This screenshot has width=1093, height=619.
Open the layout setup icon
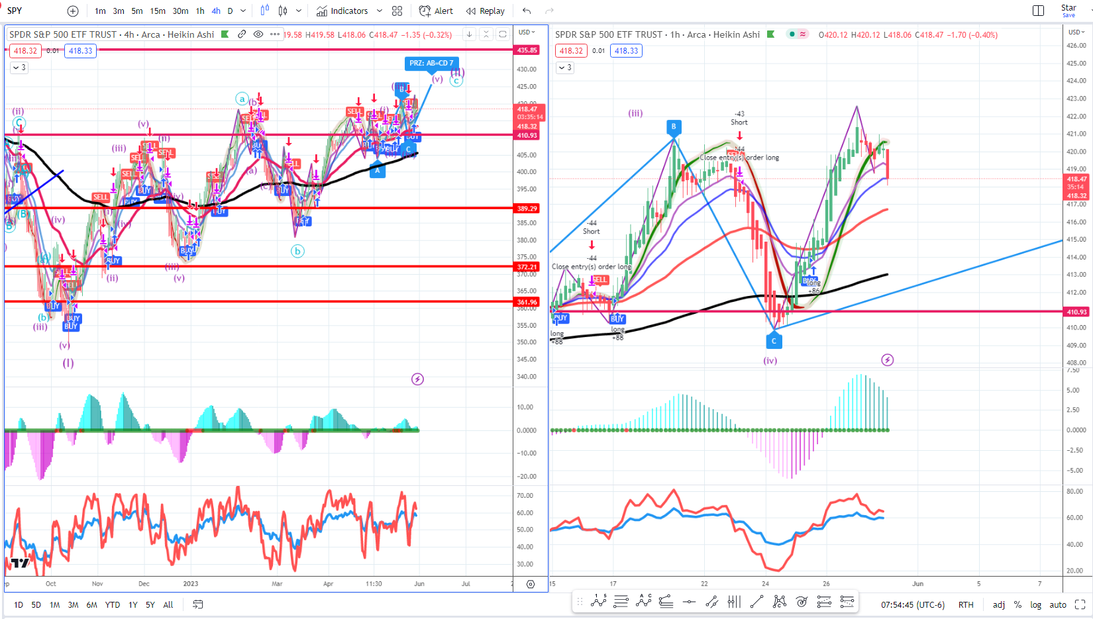(x=1038, y=11)
